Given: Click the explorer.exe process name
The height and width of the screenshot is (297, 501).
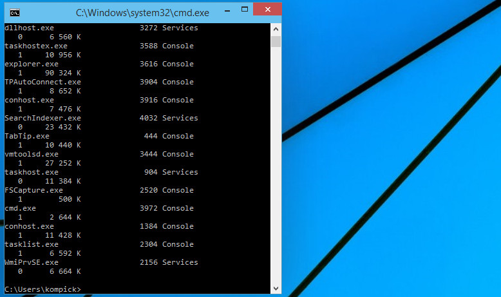Looking at the screenshot, I should (x=32, y=64).
